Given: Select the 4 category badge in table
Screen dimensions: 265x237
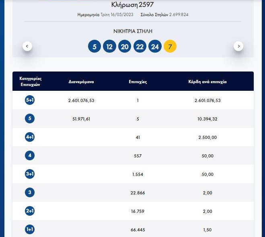Looking at the screenshot, I should coord(30,156).
